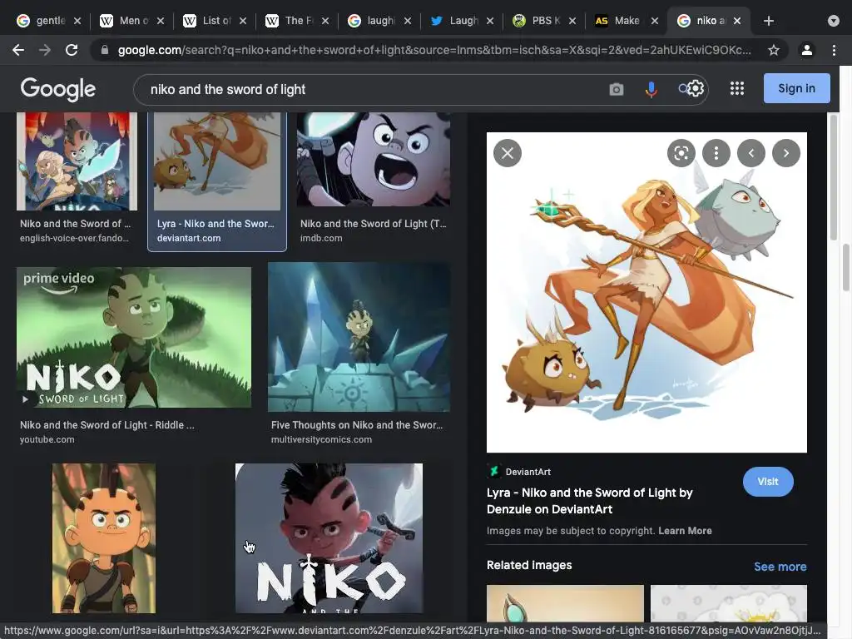The image size is (852, 639).
Task: Open the prime video Niko Riddle thumbnail
Action: tap(134, 337)
